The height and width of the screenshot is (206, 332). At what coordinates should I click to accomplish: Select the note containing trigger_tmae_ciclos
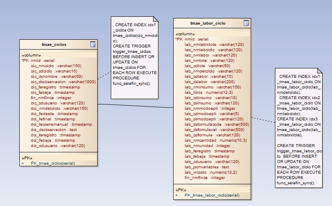pyautogui.click(x=133, y=57)
